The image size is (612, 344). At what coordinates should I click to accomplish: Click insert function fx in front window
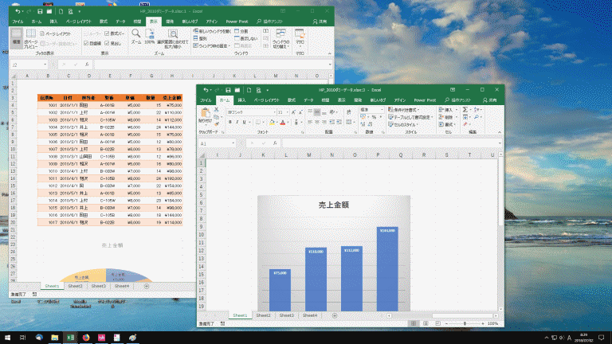[x=275, y=143]
